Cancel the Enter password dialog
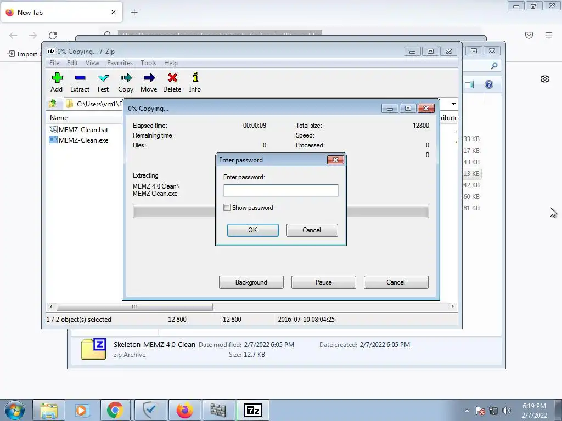This screenshot has height=421, width=562. pyautogui.click(x=312, y=230)
